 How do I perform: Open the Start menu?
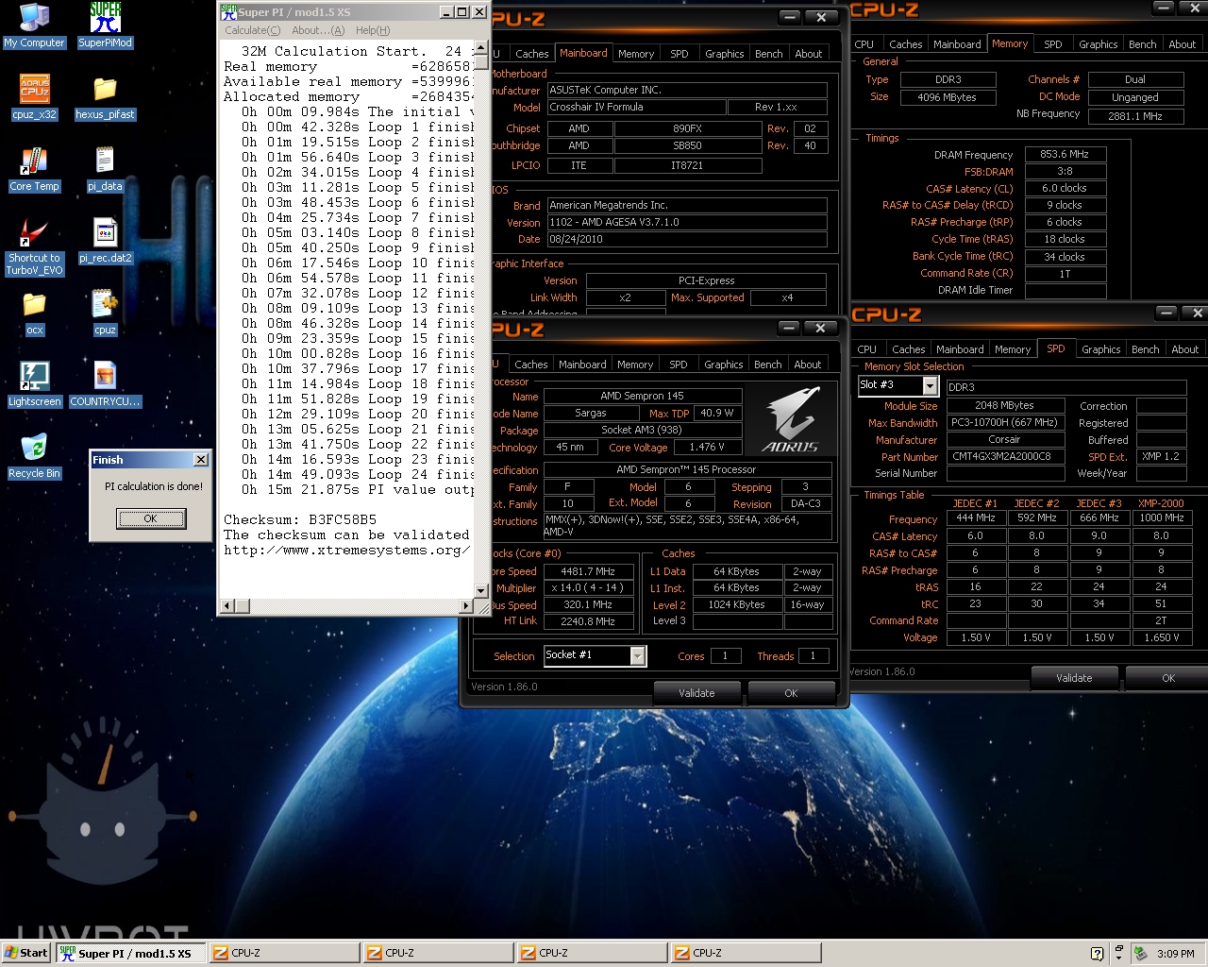25,953
